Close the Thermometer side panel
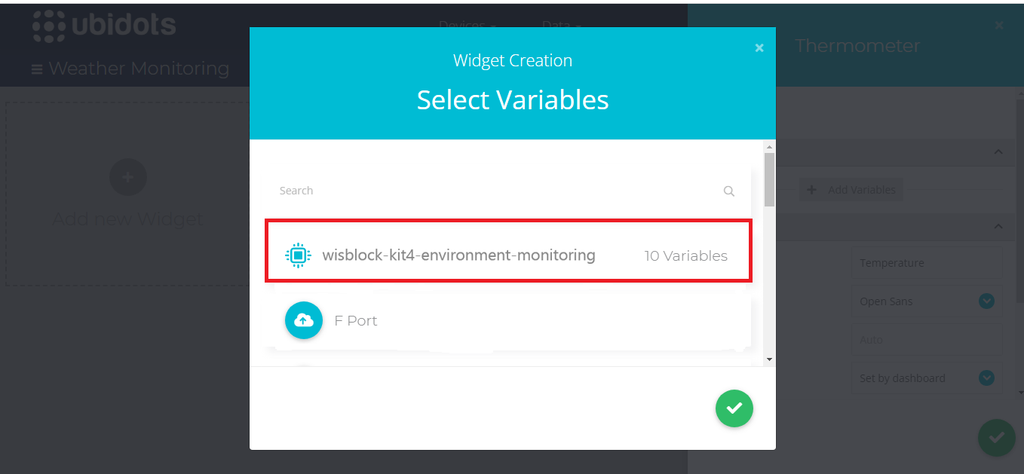1024x474 pixels. (x=999, y=26)
